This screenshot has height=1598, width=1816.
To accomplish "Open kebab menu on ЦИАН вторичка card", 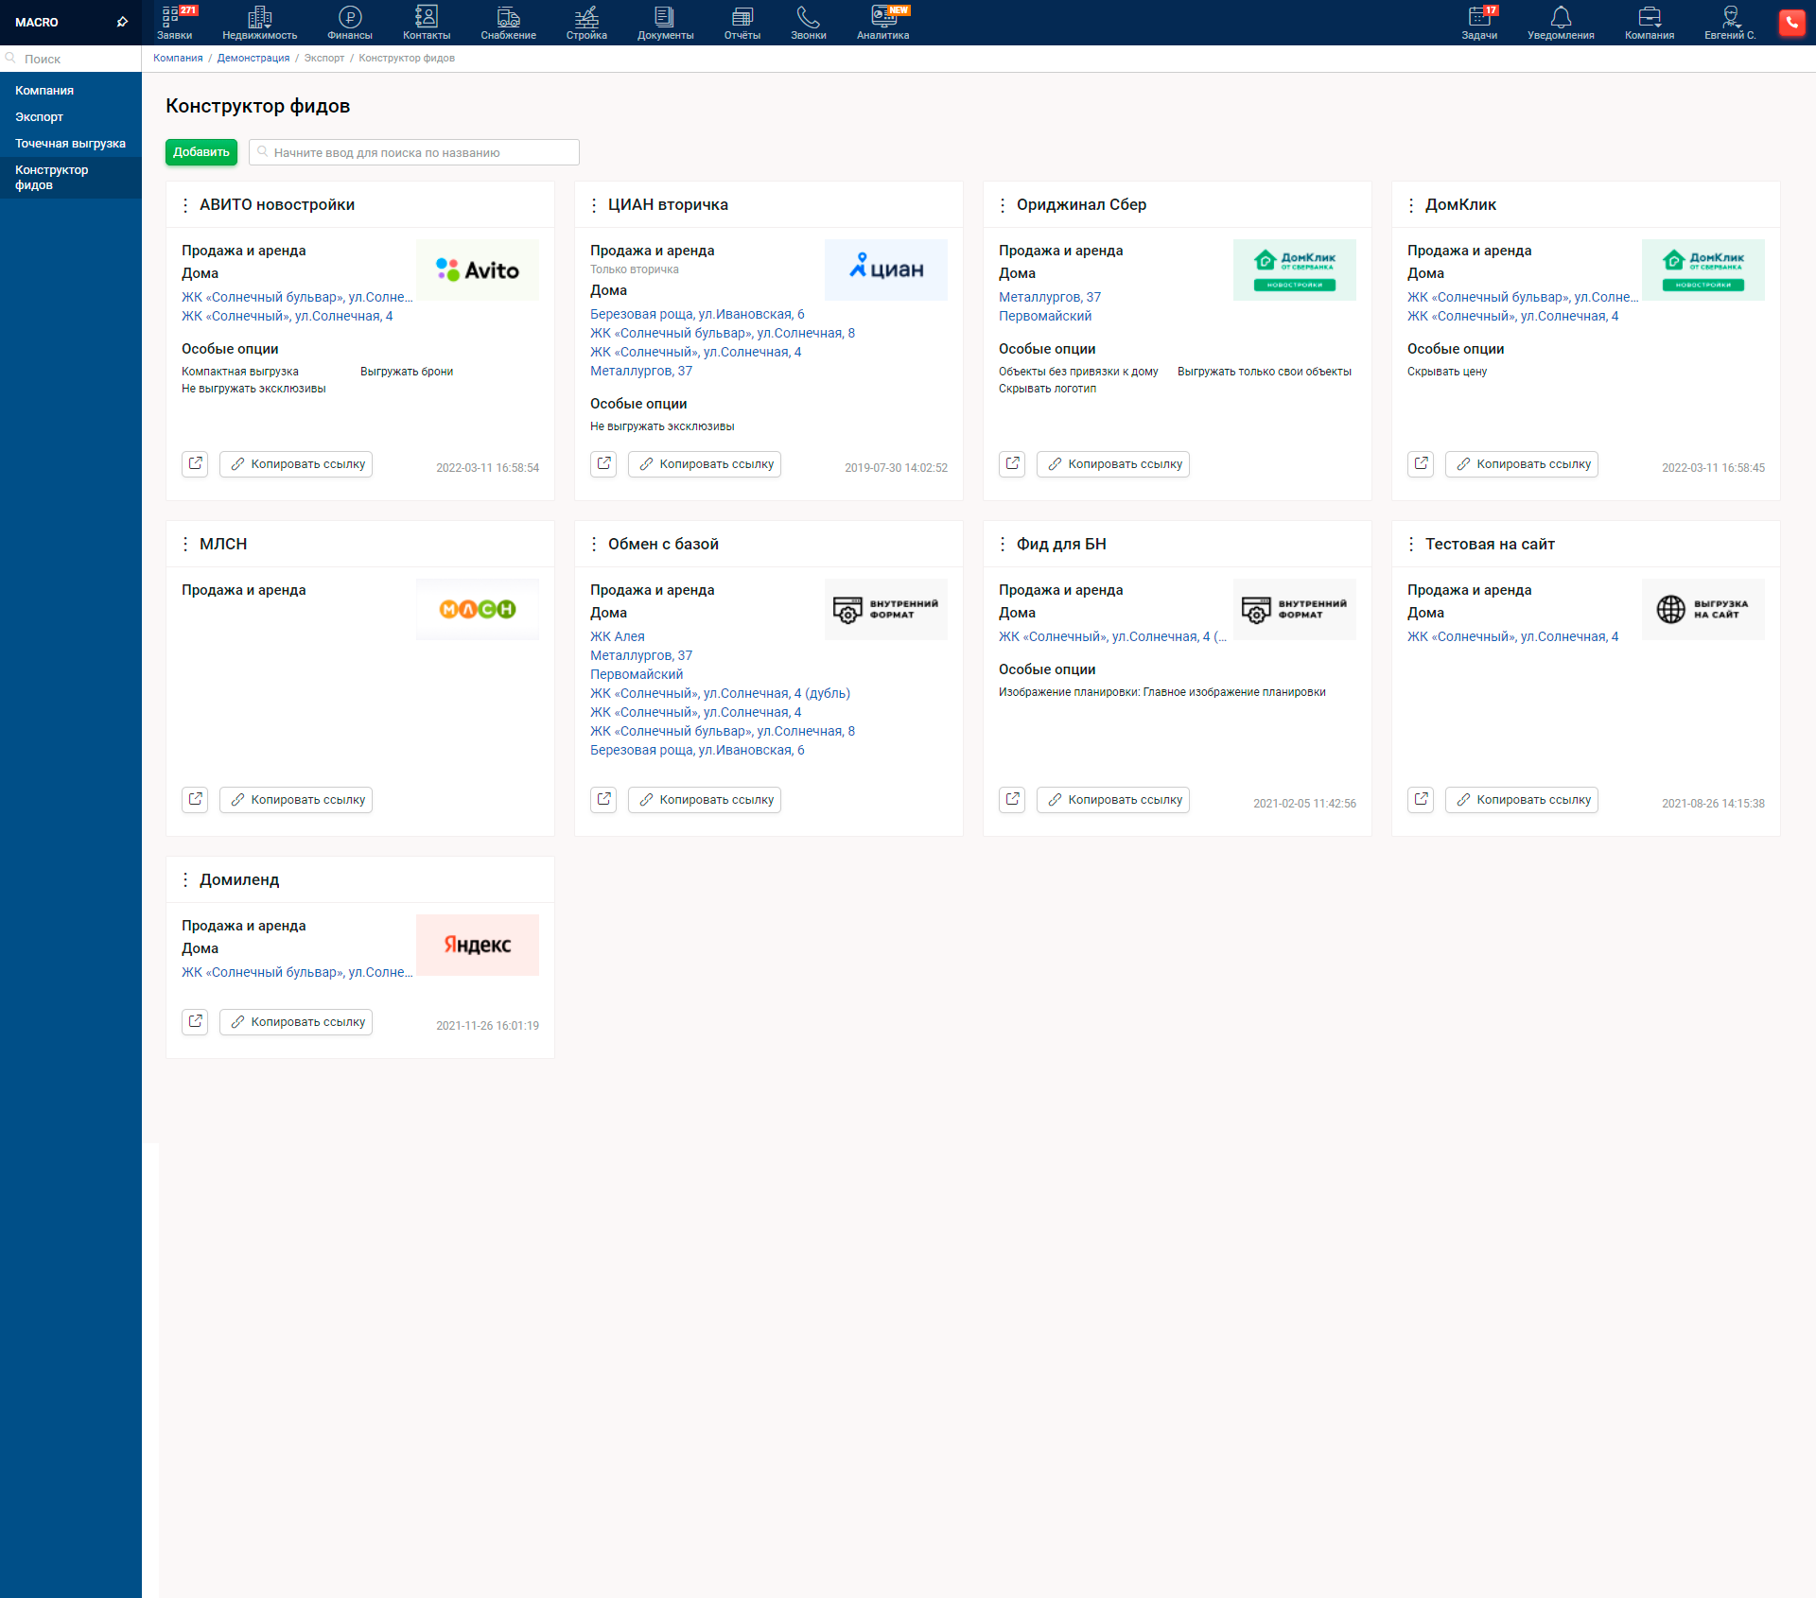I will pyautogui.click(x=595, y=204).
